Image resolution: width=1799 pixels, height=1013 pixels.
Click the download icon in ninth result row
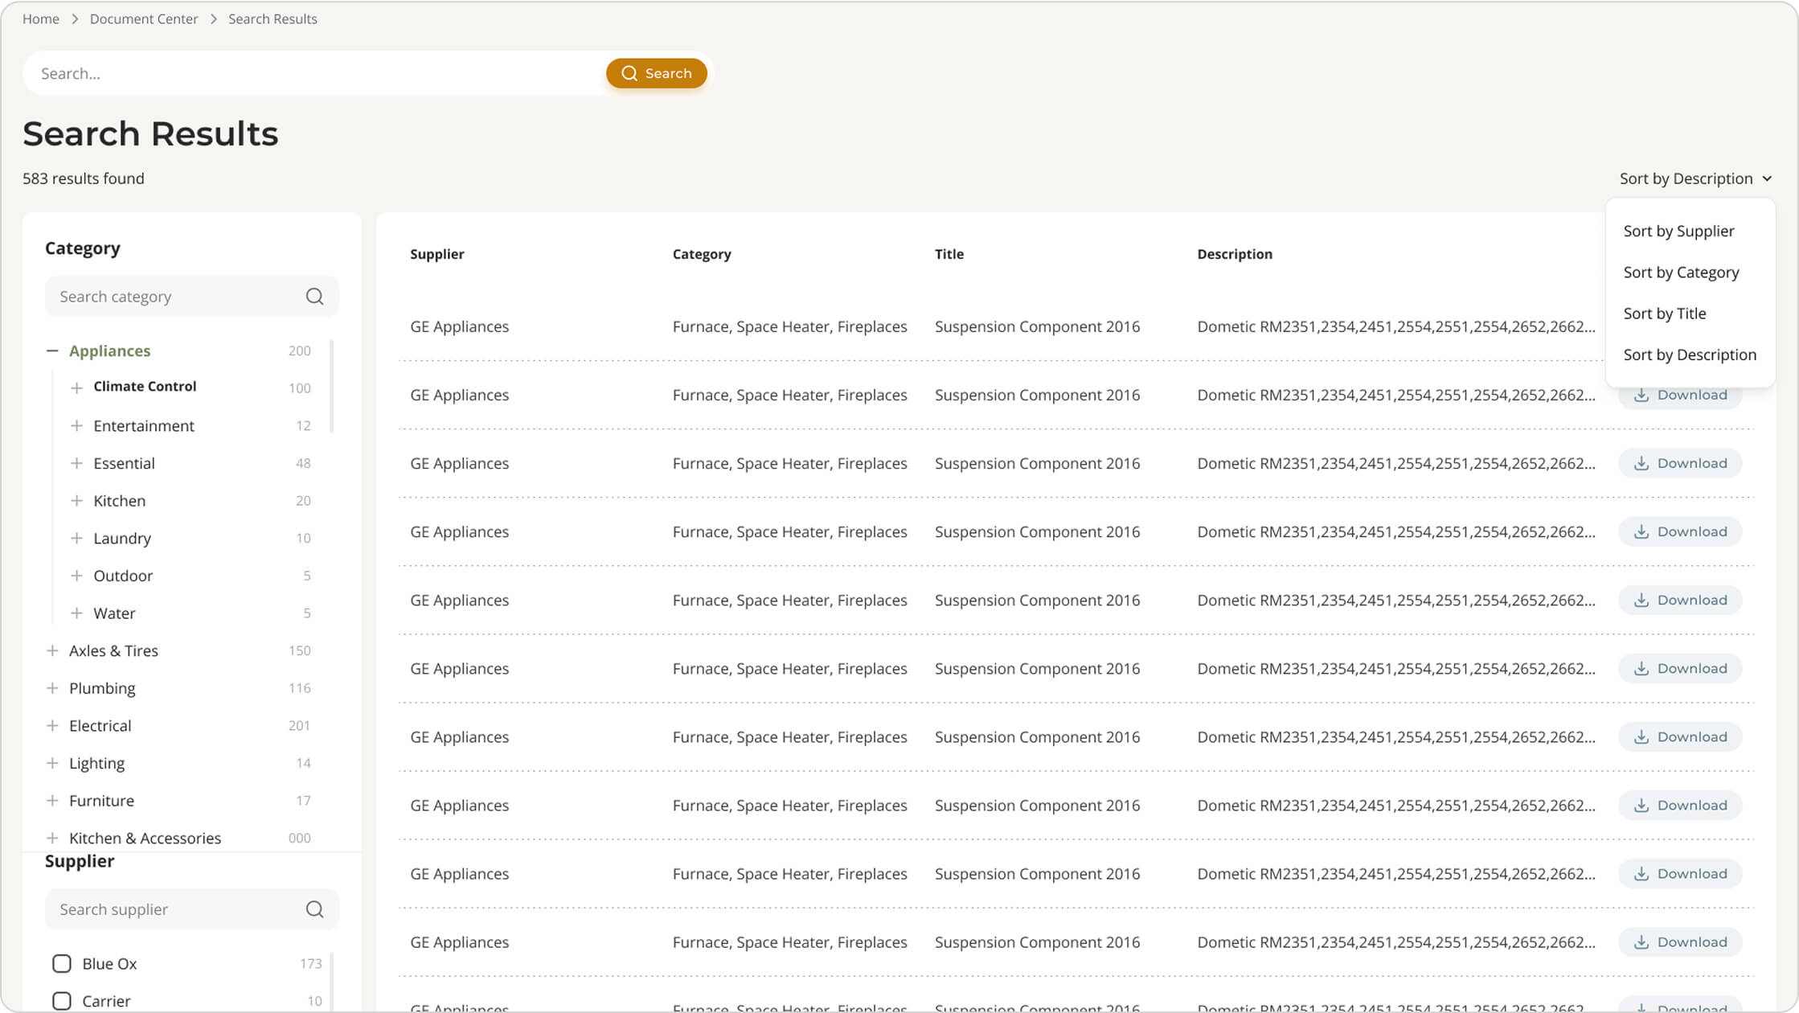[1641, 873]
